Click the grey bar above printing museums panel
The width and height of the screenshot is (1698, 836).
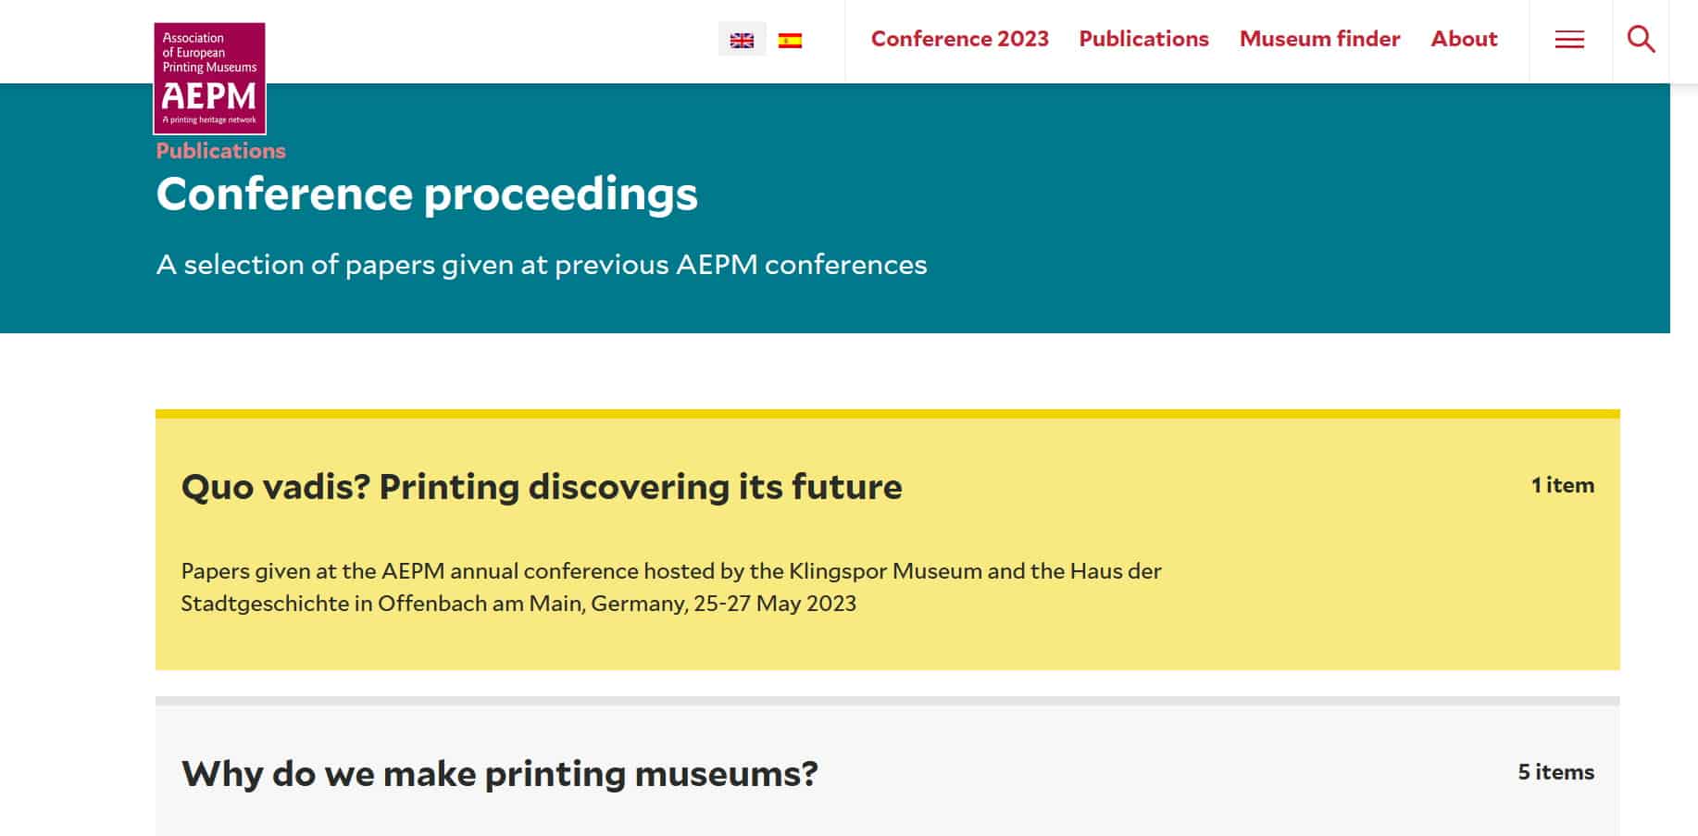pos(888,701)
